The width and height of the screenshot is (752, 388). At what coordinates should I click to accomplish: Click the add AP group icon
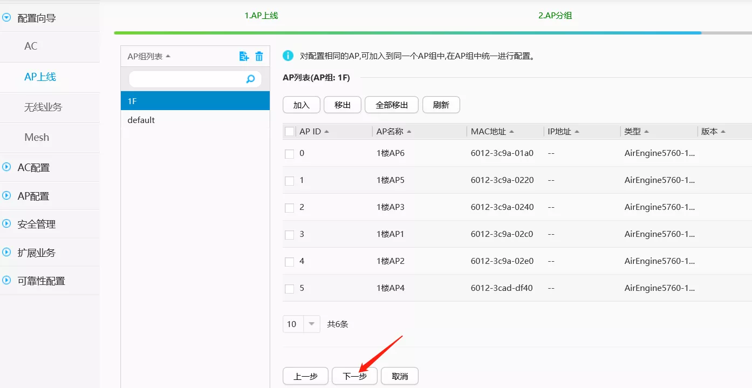[x=244, y=56]
